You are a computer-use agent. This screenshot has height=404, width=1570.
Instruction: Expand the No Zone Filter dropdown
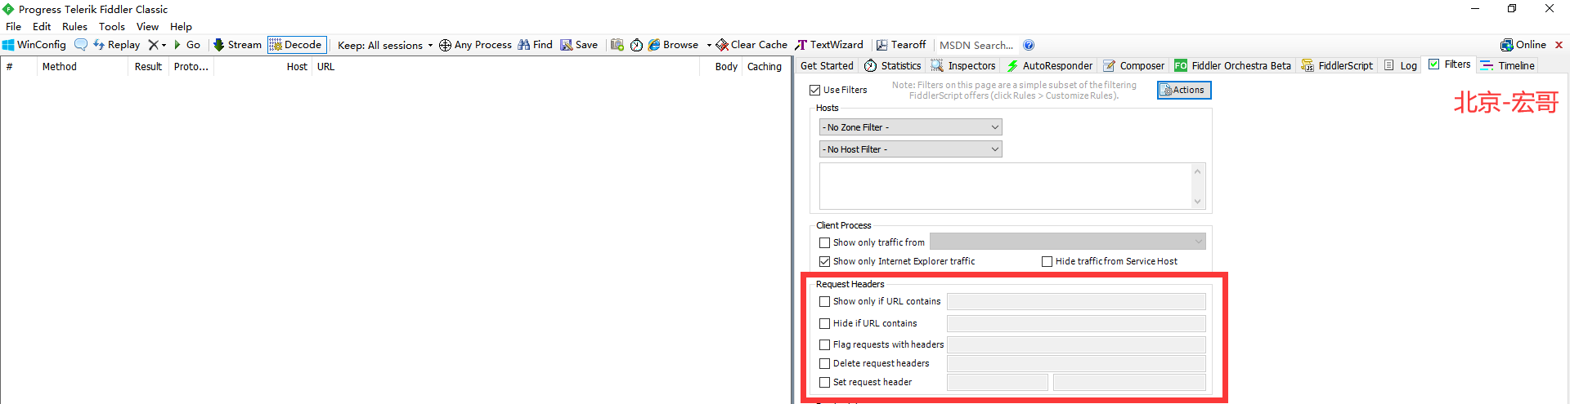point(910,127)
